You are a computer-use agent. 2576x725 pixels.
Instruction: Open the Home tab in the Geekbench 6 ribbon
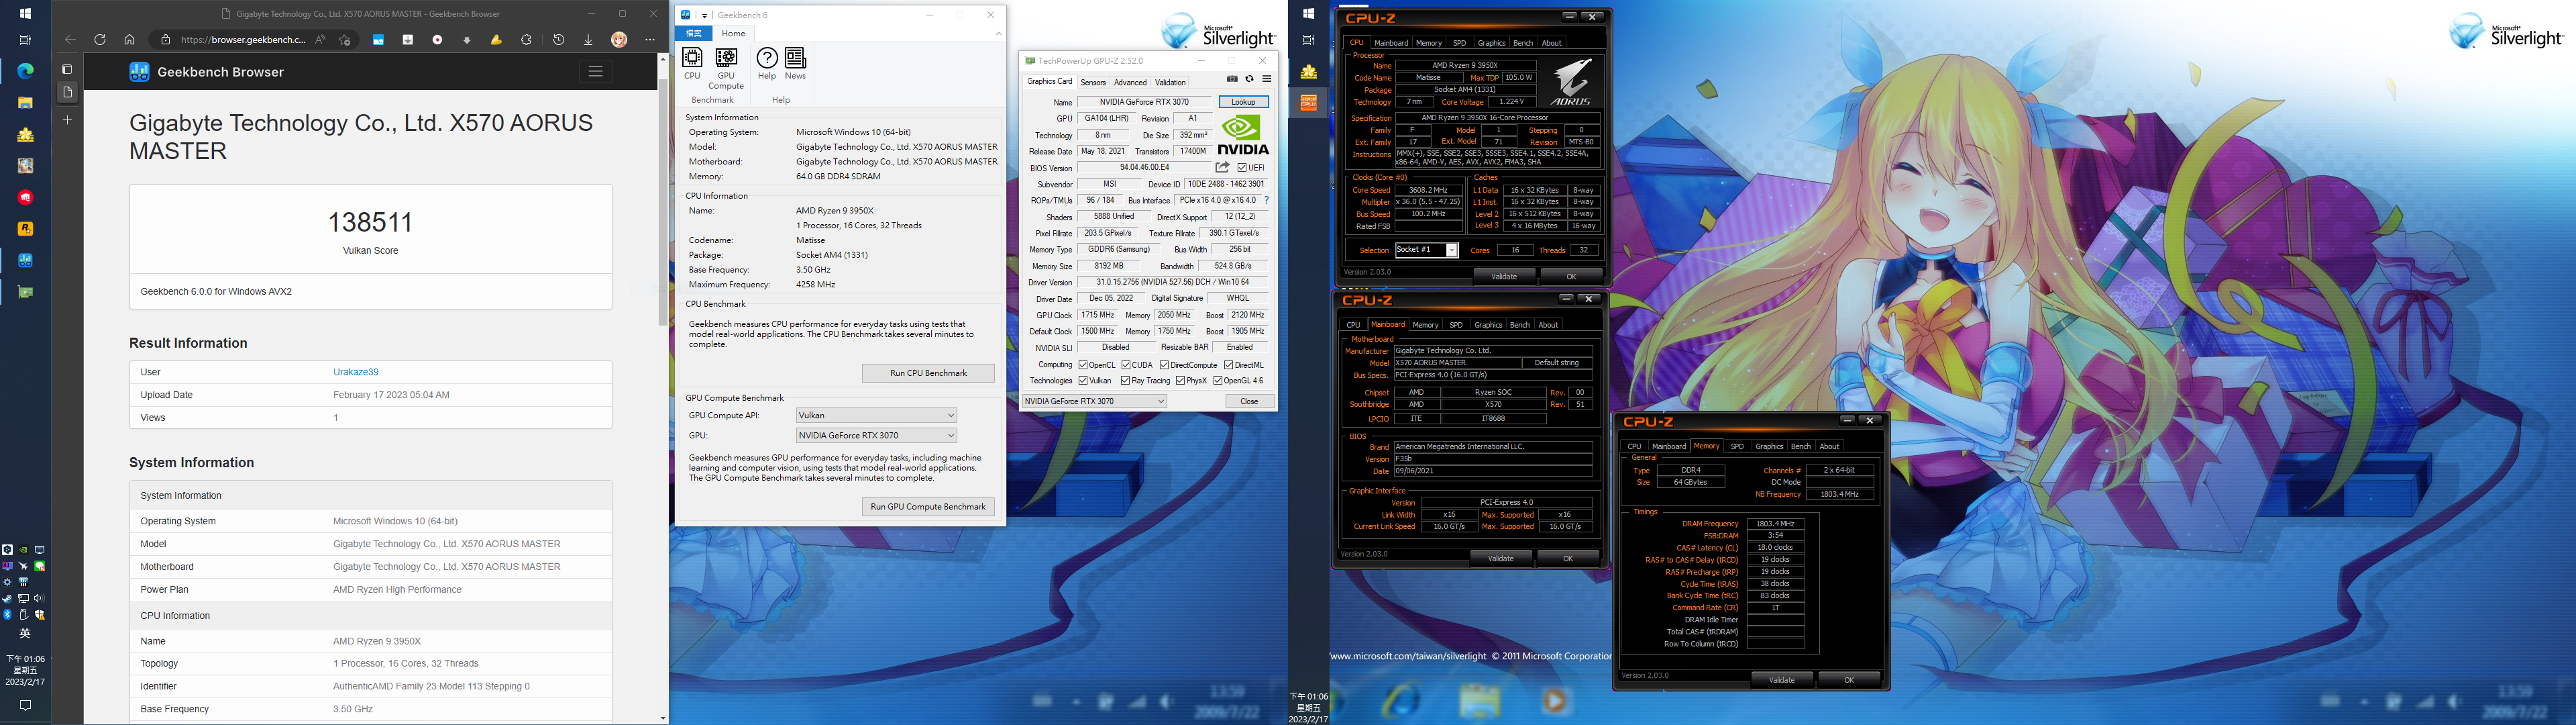pyautogui.click(x=733, y=33)
